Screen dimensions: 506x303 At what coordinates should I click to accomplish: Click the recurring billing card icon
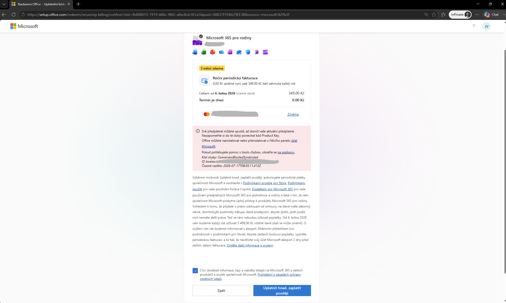pyautogui.click(x=205, y=81)
